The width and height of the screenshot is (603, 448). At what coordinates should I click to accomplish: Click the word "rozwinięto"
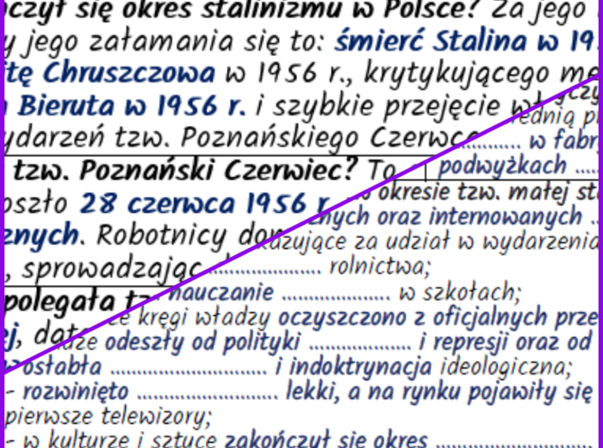point(76,392)
